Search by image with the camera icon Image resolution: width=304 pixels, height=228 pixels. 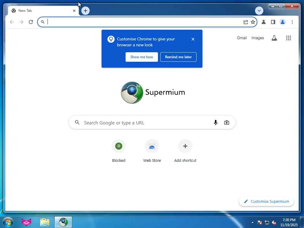click(x=227, y=123)
